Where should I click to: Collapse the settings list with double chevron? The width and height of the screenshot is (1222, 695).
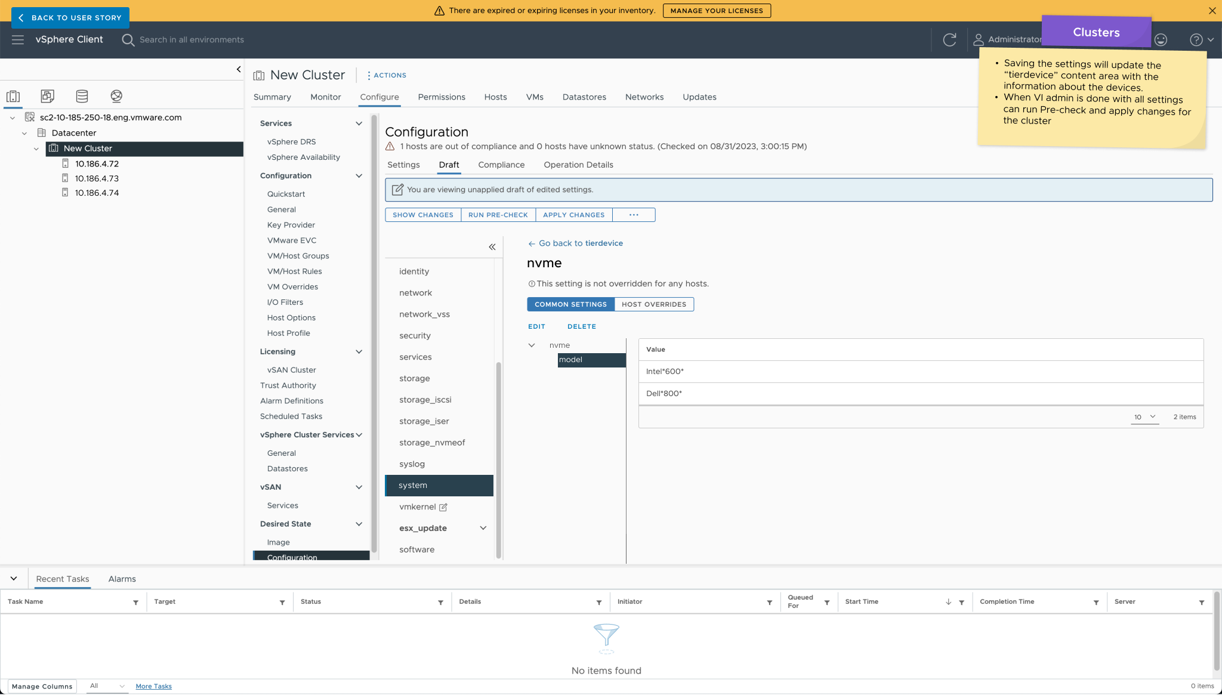492,247
